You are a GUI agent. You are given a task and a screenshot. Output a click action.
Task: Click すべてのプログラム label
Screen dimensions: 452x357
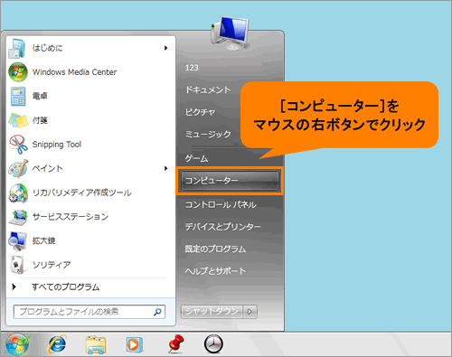point(66,287)
